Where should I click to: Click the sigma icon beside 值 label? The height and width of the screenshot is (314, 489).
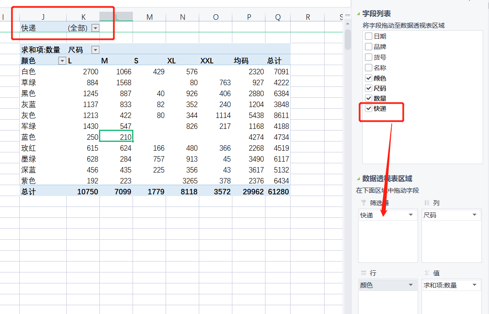click(427, 273)
